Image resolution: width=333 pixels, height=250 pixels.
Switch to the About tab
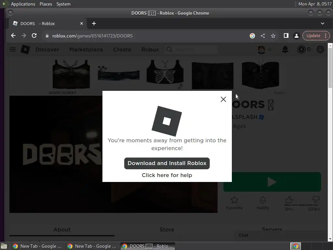(x=62, y=229)
